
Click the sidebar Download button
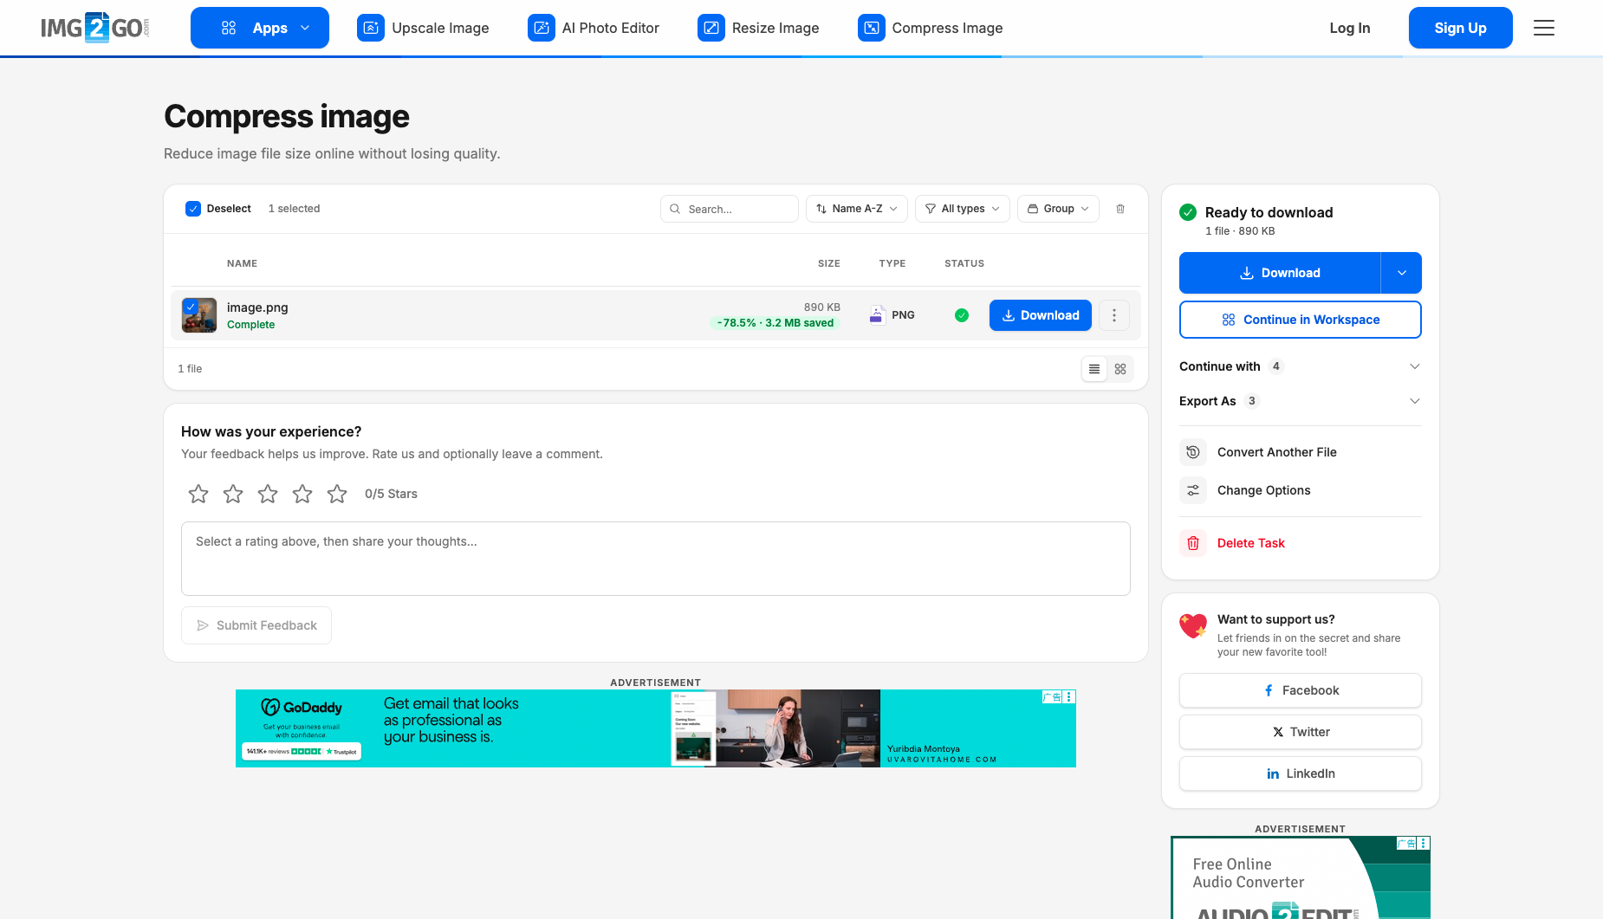[x=1280, y=273]
